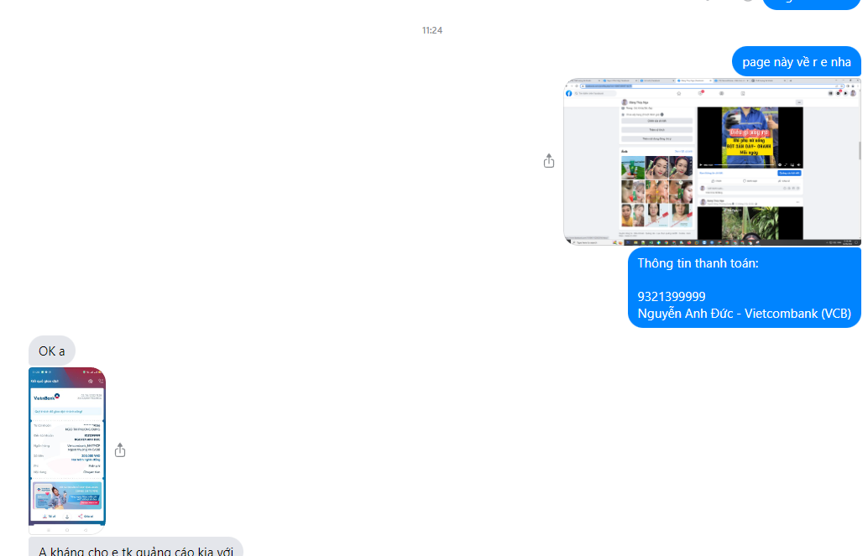Screen dimensions: 868x556
Task: Click the share option at receipt bottom
Action: point(86,516)
